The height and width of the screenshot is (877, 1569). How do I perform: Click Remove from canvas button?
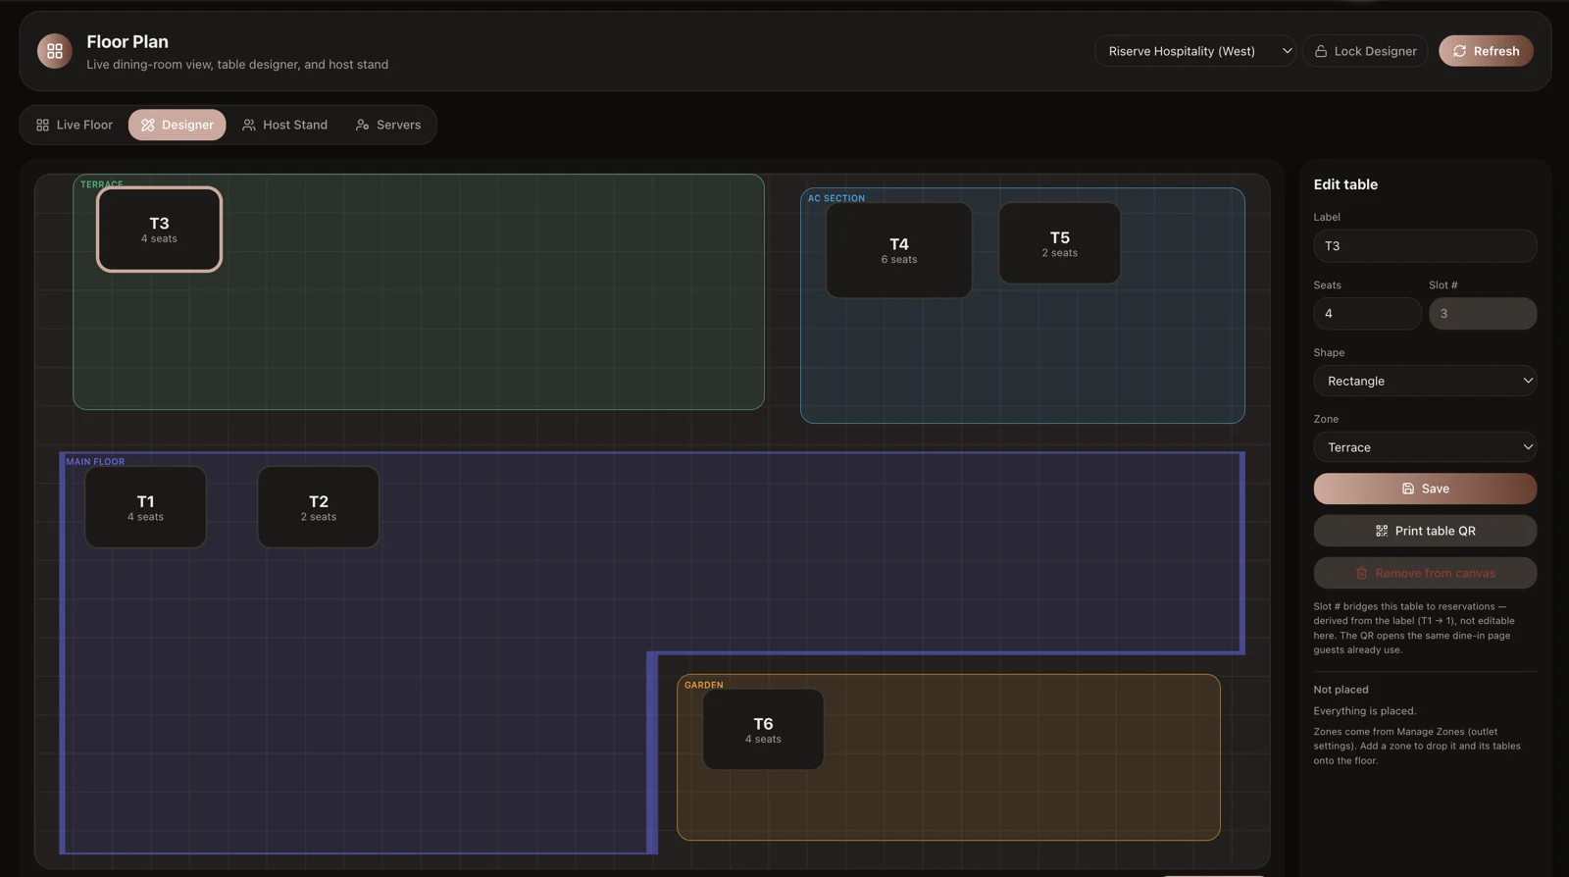1425,573
